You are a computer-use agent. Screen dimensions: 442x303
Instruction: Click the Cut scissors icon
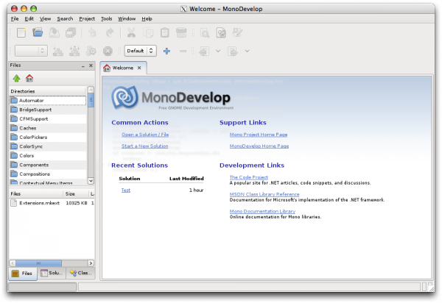click(131, 32)
